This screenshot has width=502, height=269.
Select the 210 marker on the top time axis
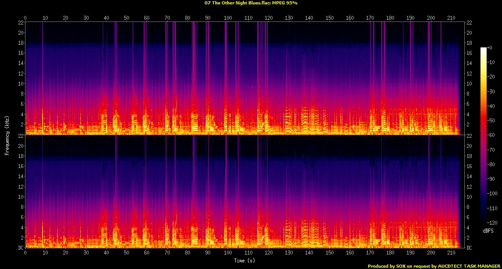coord(451,18)
